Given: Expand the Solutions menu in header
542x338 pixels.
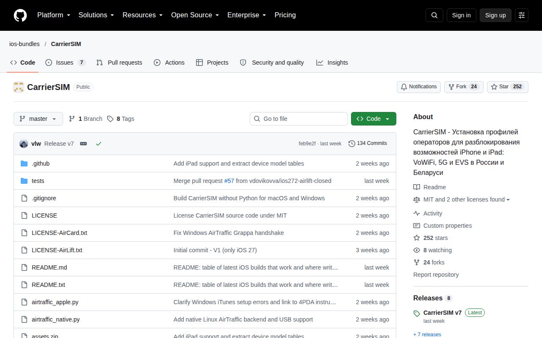Looking at the screenshot, I should pos(97,15).
